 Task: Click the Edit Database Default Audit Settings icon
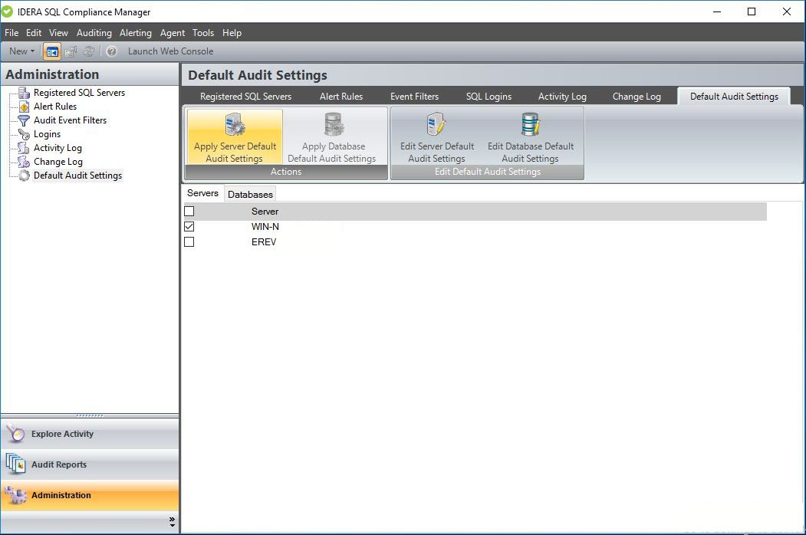530,124
